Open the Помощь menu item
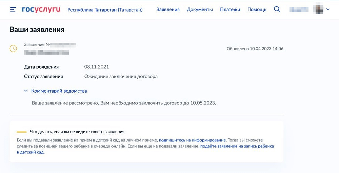 pos(257,10)
